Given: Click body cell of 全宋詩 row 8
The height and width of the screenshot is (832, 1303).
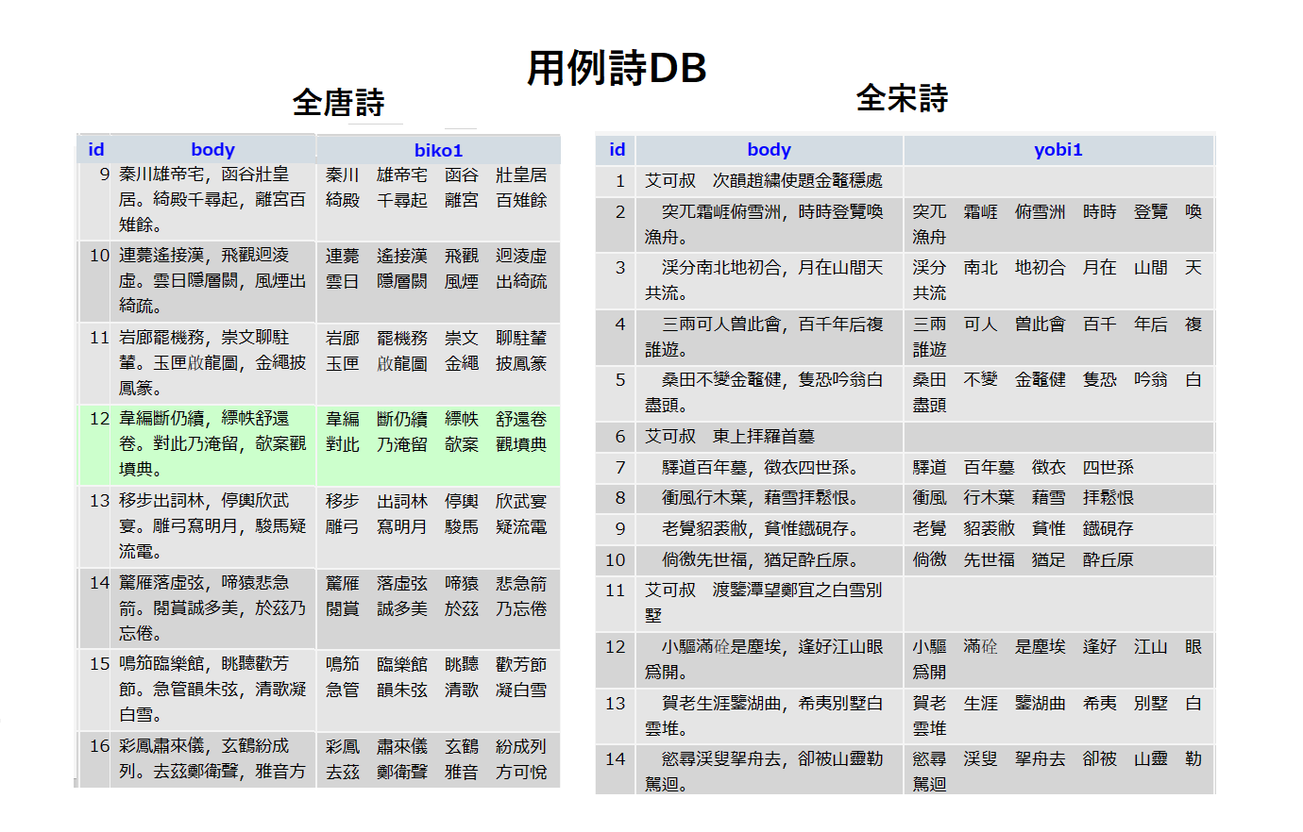Looking at the screenshot, I should pos(770,498).
